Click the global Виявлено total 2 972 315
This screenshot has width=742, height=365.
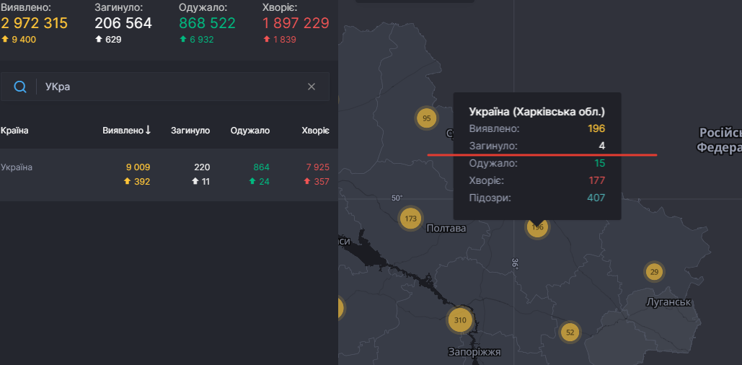35,23
